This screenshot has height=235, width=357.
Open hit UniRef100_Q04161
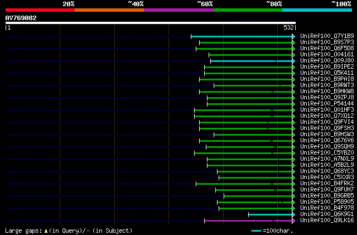tap(327, 54)
